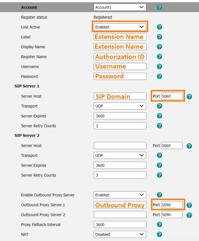Screen dimensions: 199x241
Task: Show help for SIP Server 1 Server Expires
Action: point(159,116)
